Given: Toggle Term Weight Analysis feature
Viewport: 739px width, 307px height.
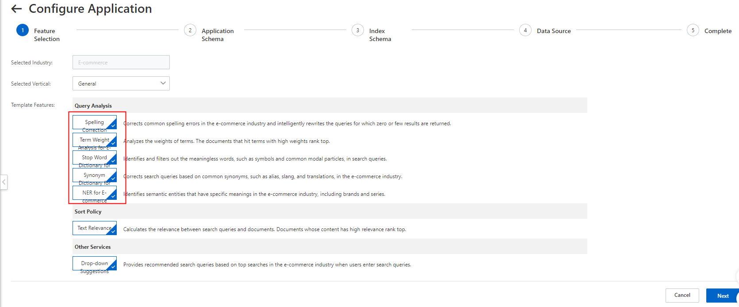Looking at the screenshot, I should click(95, 140).
